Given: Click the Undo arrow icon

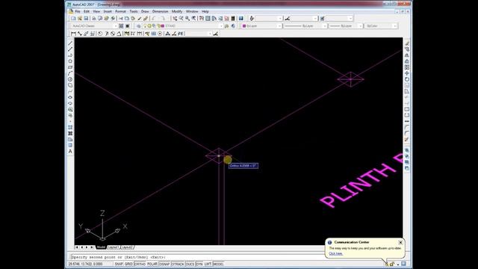Looking at the screenshot, I should coord(154,19).
